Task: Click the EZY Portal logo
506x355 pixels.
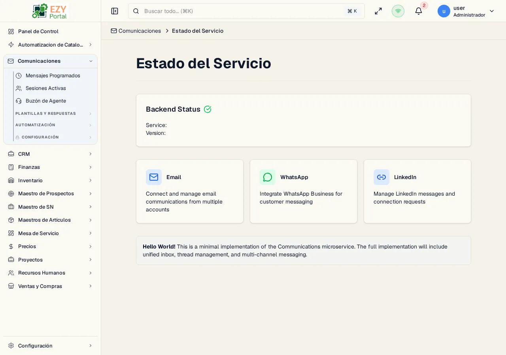Action: (x=50, y=11)
